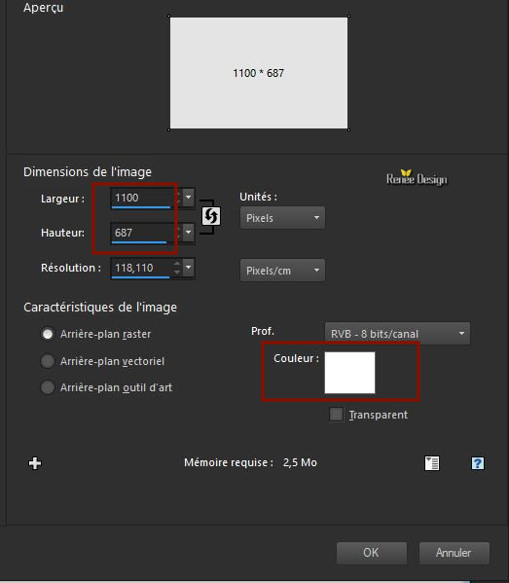The image size is (509, 583).
Task: Click the swap width and height icon
Action: tap(211, 216)
